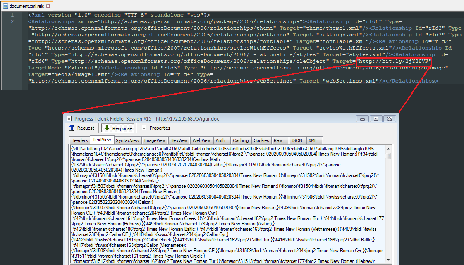464x265 pixels.
Task: Open the WebView tab
Action: [x=202, y=140]
